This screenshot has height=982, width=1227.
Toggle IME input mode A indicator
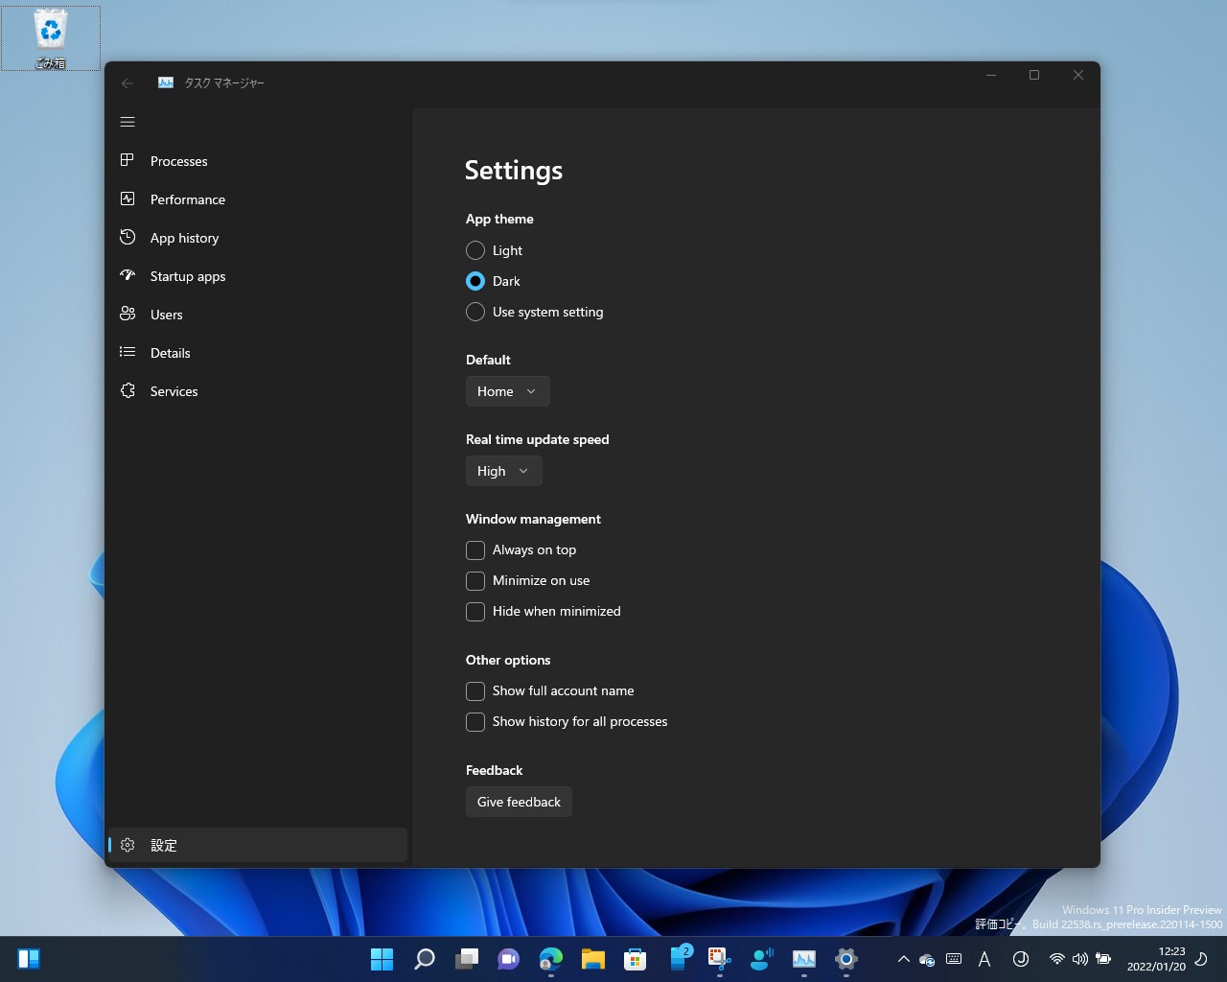point(984,959)
